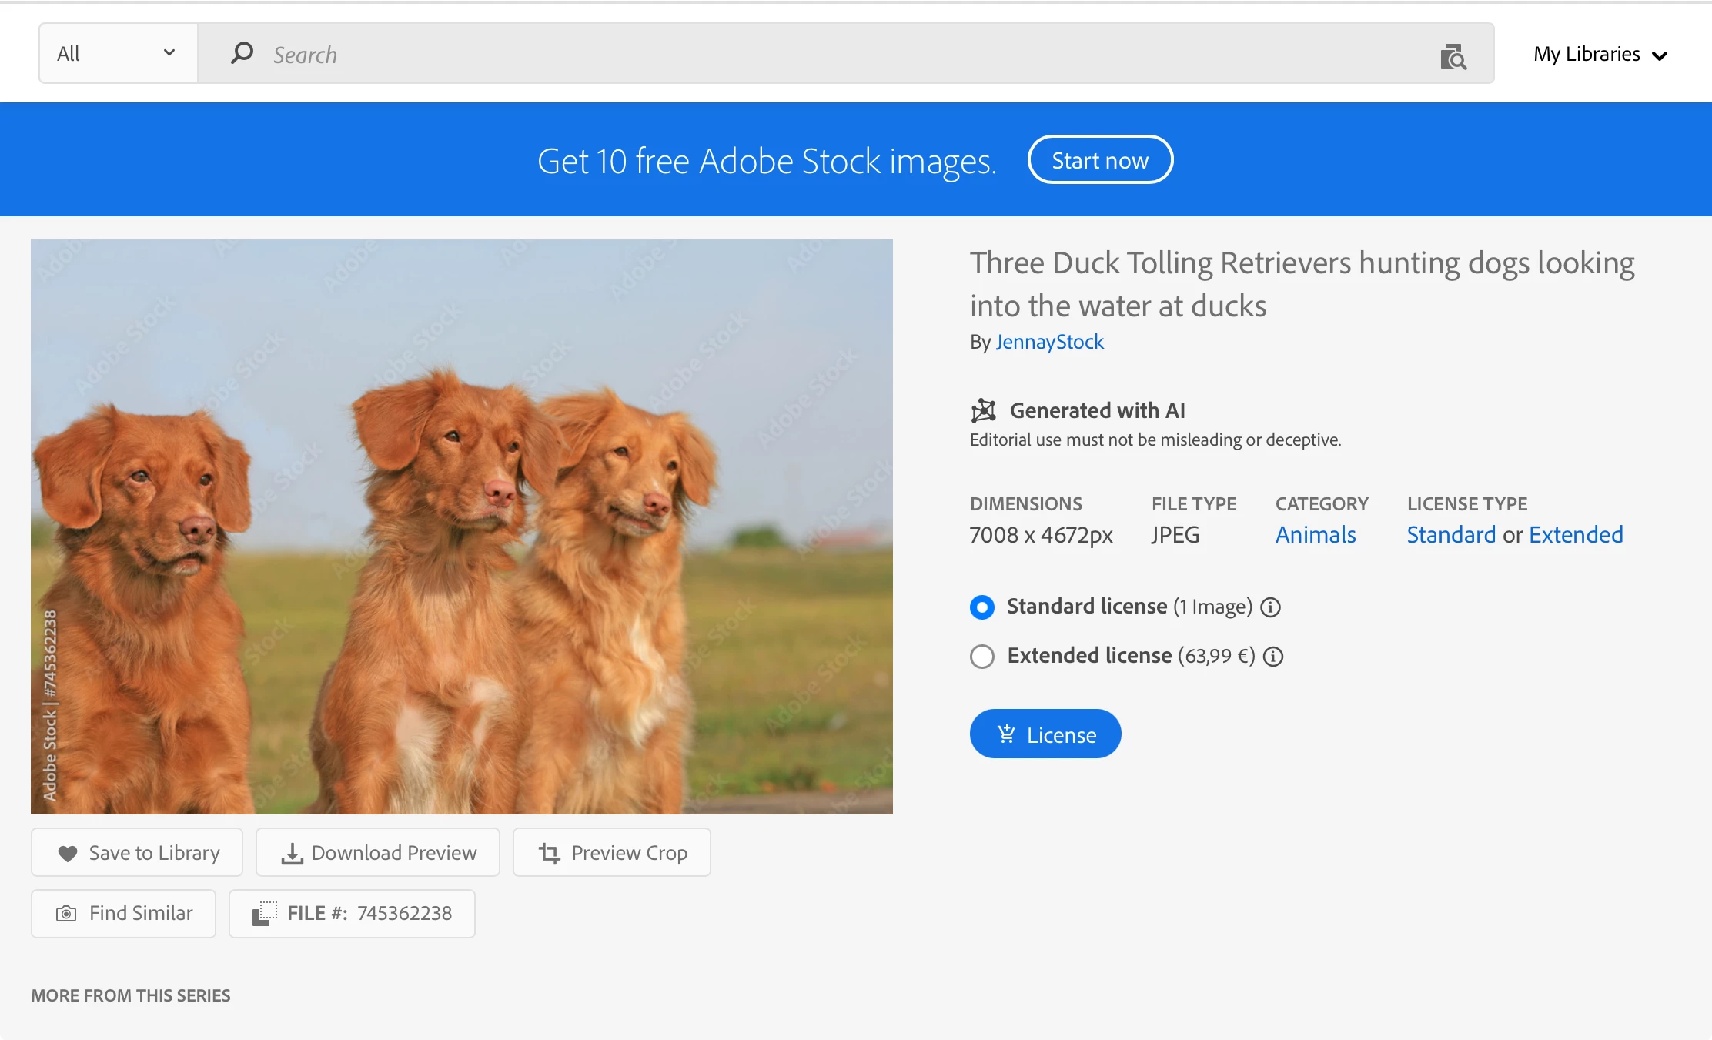
Task: Click the heart icon to save
Action: (x=68, y=853)
